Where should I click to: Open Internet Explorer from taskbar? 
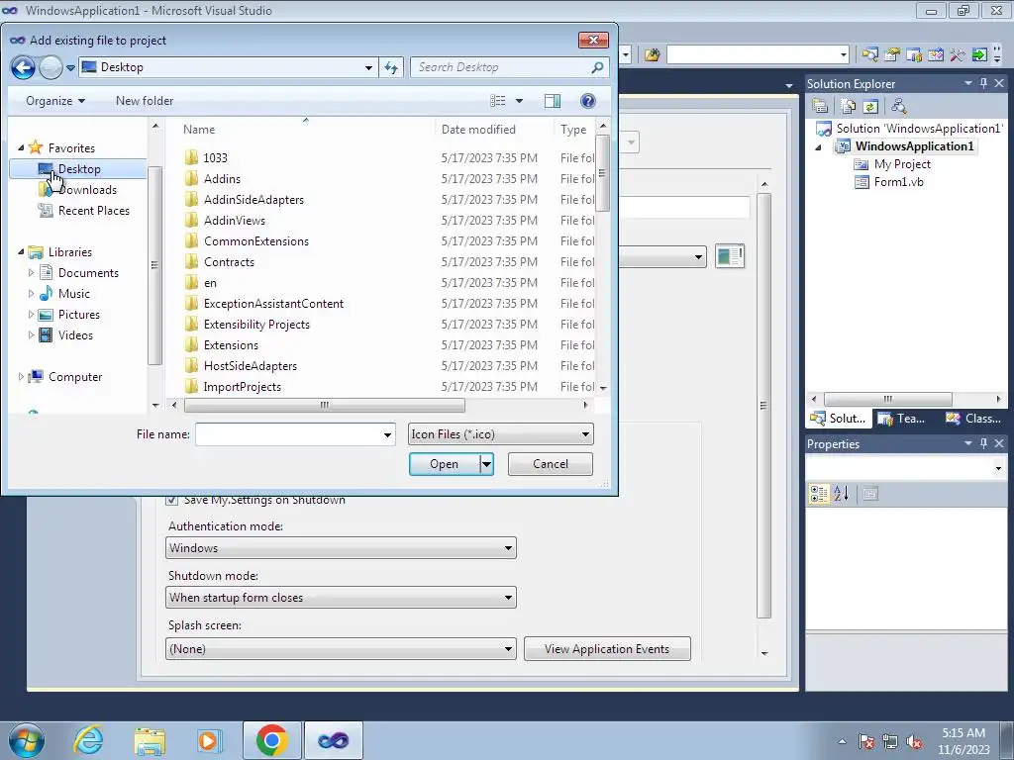(88, 740)
